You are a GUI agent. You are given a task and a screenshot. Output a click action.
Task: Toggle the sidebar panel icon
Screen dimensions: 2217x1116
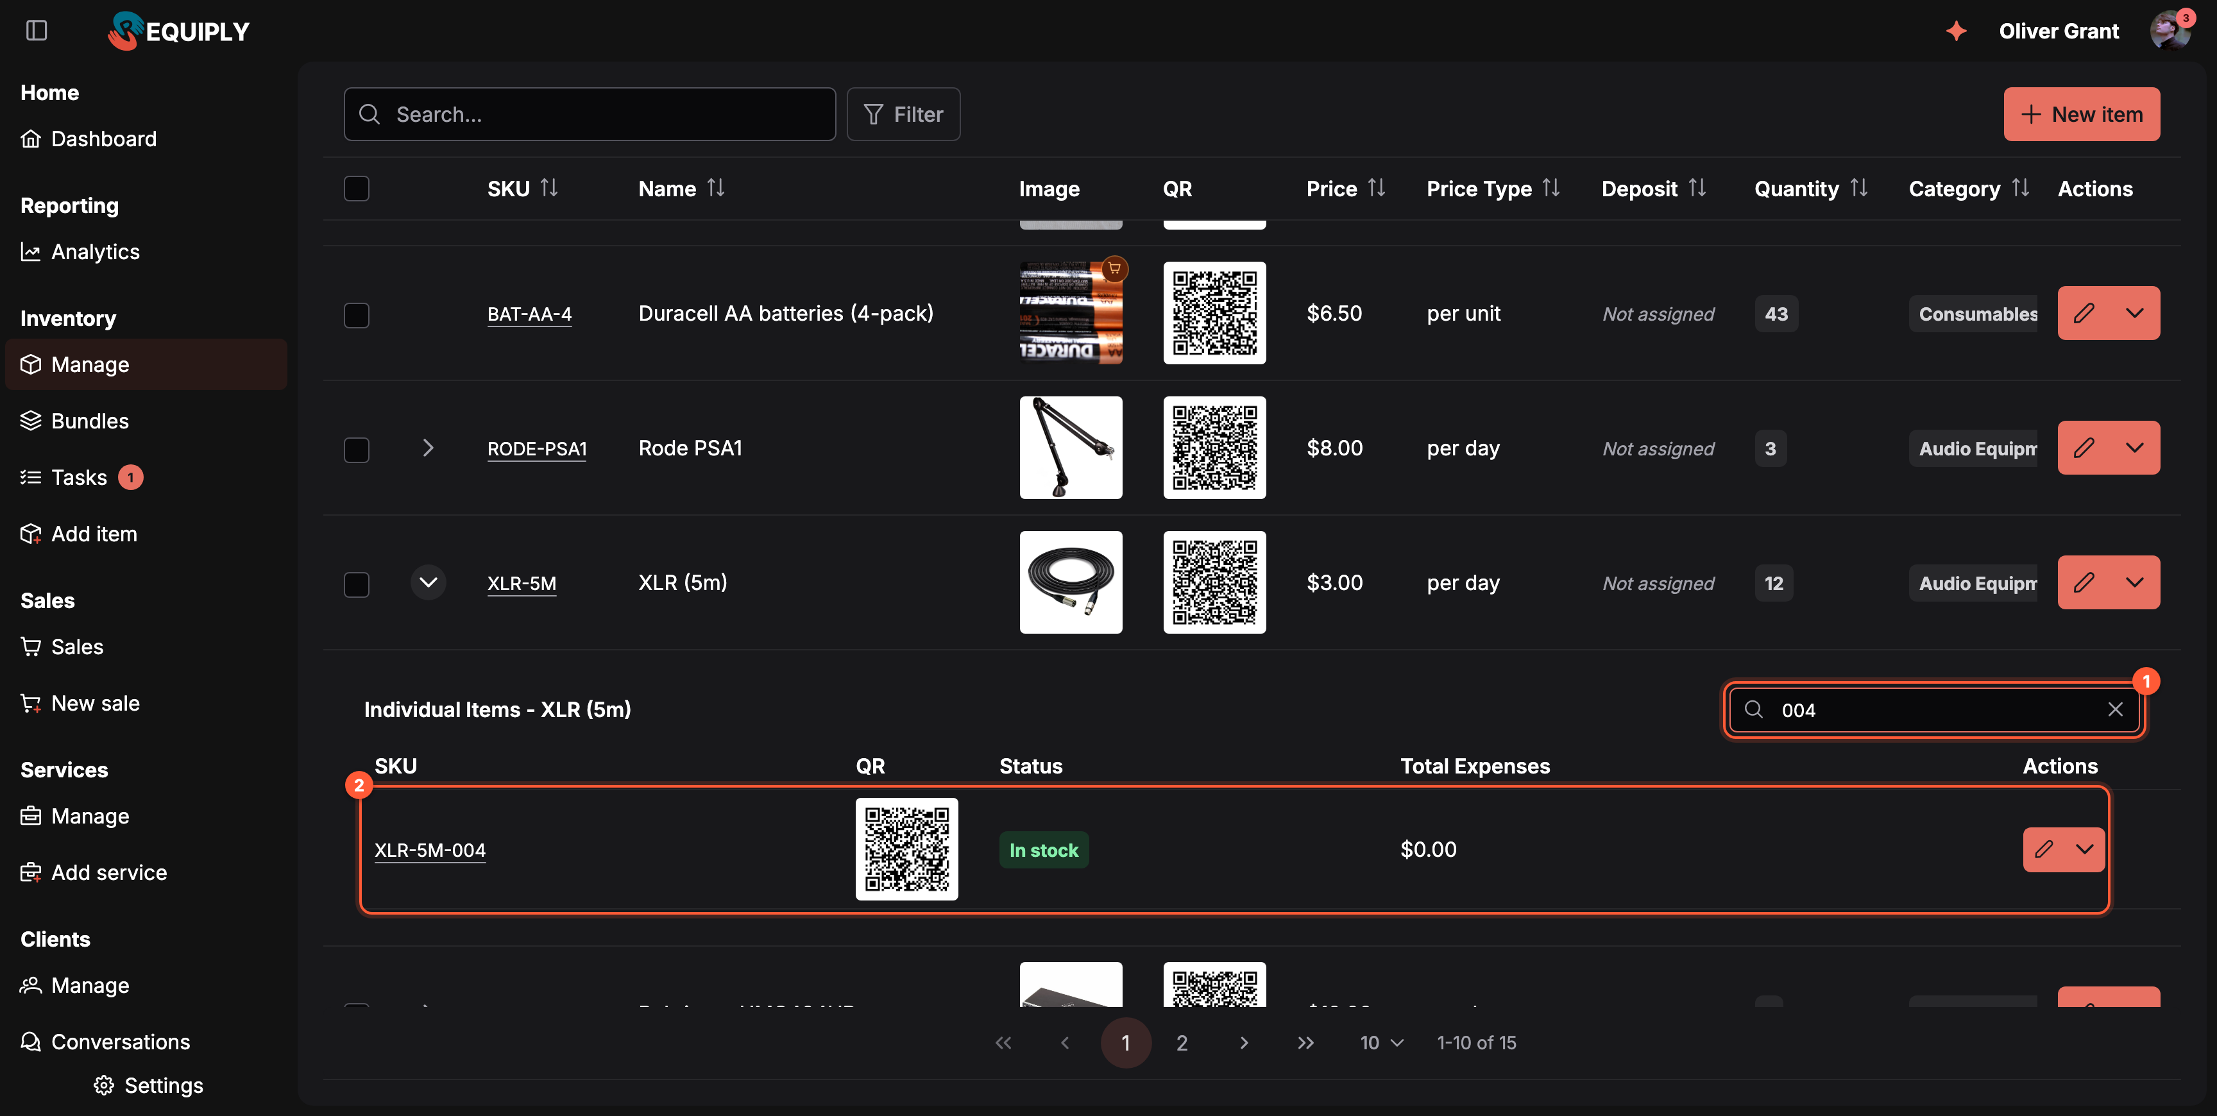36,31
